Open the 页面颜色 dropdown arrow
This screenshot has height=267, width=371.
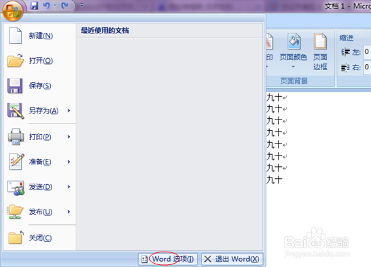293,67
